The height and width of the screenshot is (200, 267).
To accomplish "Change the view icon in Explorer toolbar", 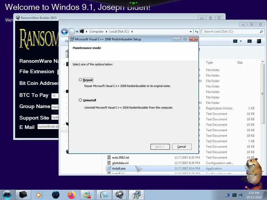I will point(235,41).
